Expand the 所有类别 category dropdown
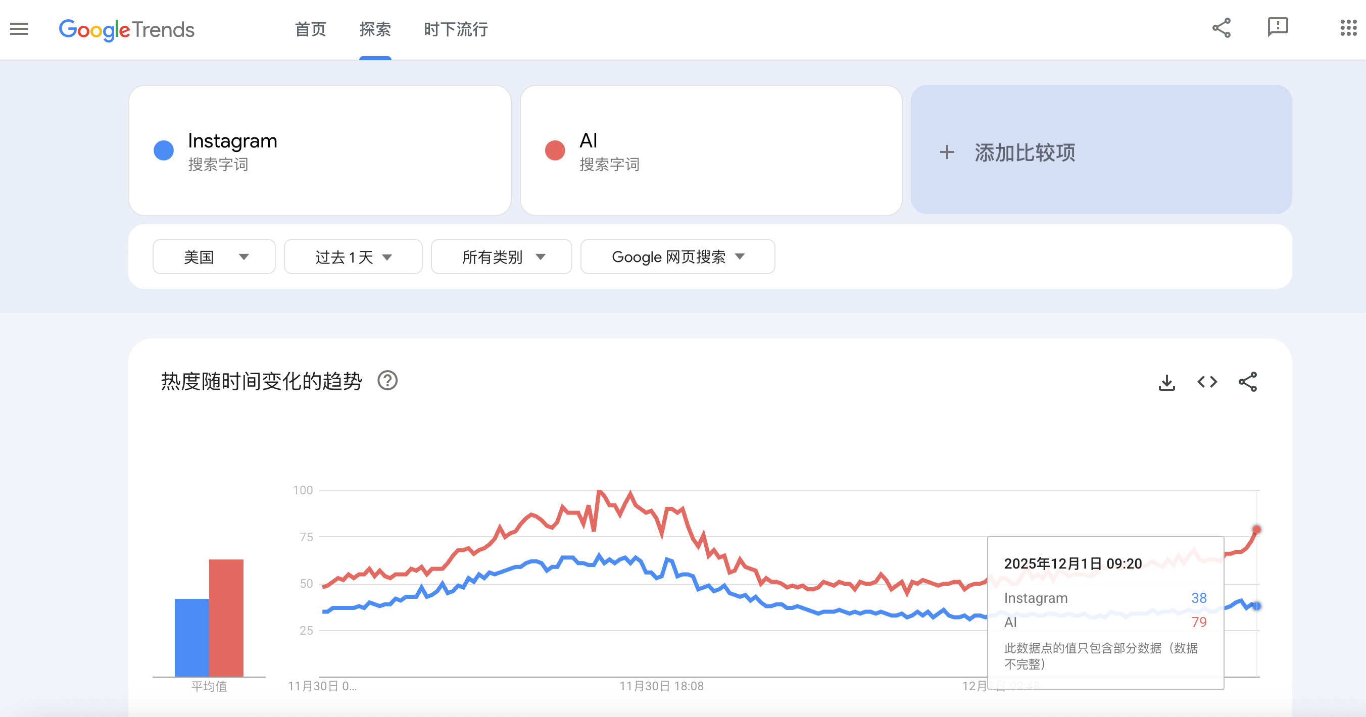Image resolution: width=1366 pixels, height=717 pixels. pyautogui.click(x=502, y=257)
